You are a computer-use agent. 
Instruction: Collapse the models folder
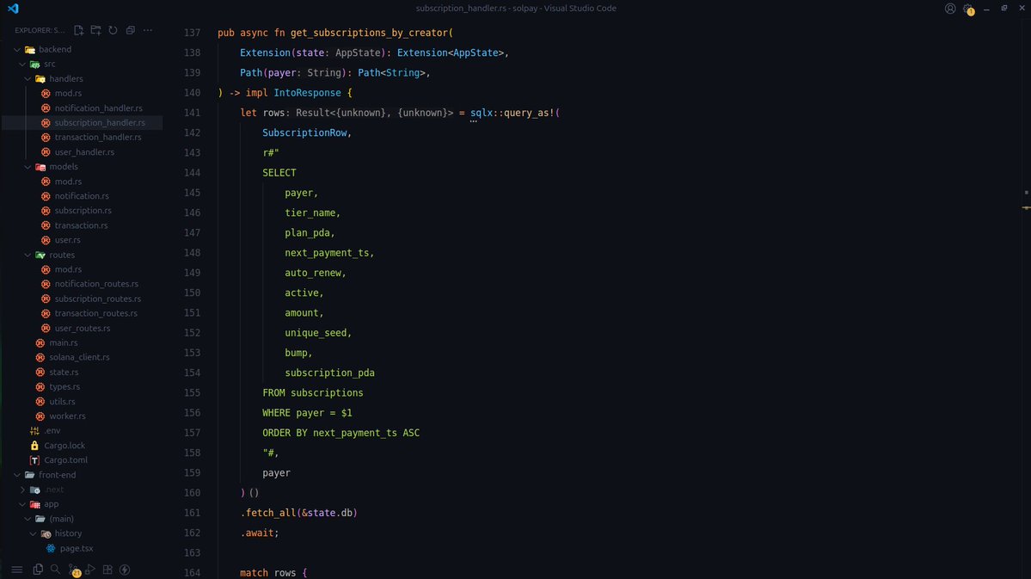pos(28,167)
